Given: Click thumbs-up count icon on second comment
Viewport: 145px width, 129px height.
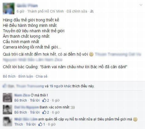Looking at the screenshot, I should click(x=44, y=112).
